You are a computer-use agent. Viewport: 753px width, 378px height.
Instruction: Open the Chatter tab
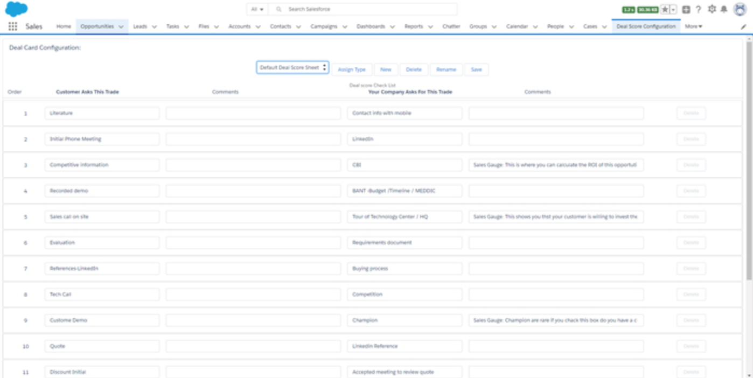pos(451,26)
